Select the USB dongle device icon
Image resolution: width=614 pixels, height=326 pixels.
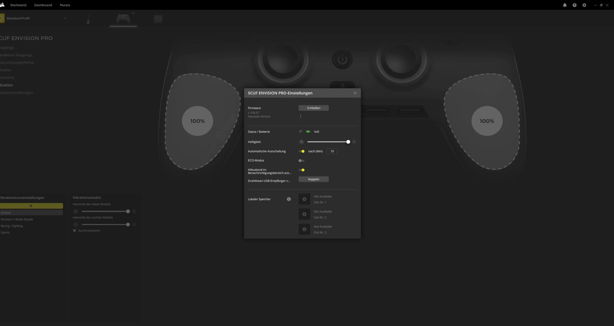[x=88, y=19]
